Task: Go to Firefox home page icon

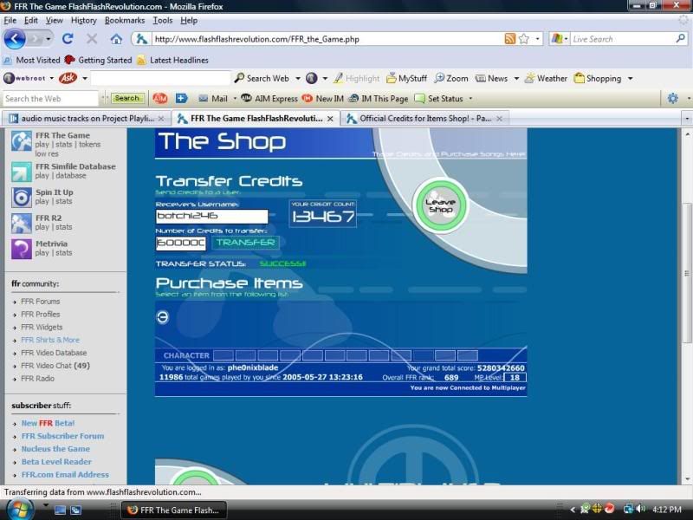Action: [x=116, y=39]
